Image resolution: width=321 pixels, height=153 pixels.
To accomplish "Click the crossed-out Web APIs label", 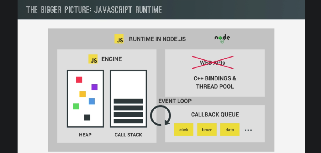I will tap(213, 63).
